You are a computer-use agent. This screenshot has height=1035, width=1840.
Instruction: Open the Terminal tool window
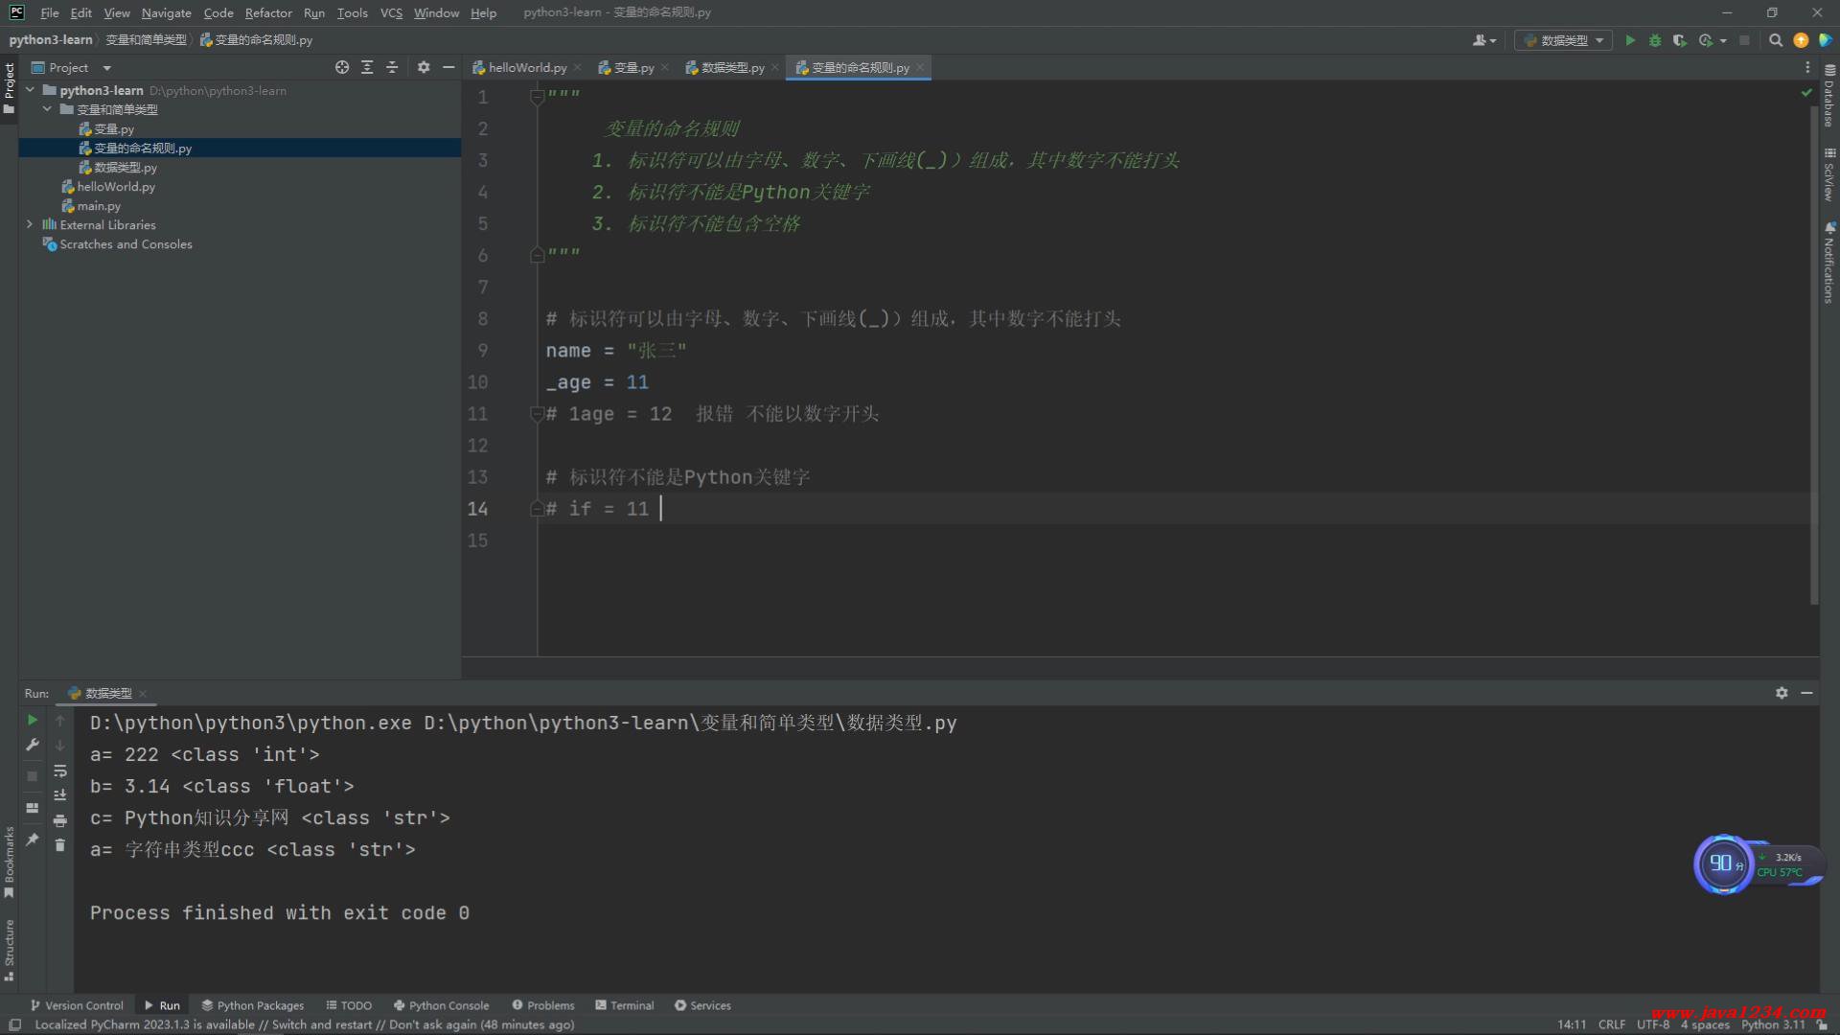[624, 1004]
